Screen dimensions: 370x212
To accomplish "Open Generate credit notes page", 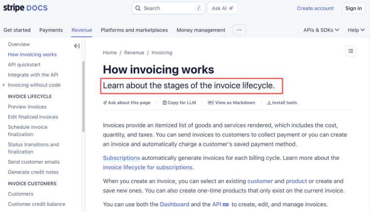I will (33, 172).
